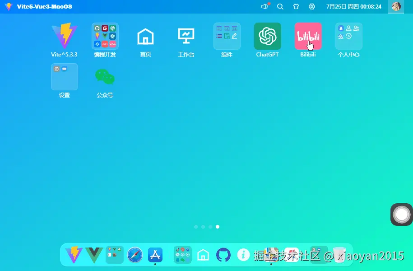Screen dimensions: 413x271
Task: Click the date and time display
Action: (x=354, y=7)
